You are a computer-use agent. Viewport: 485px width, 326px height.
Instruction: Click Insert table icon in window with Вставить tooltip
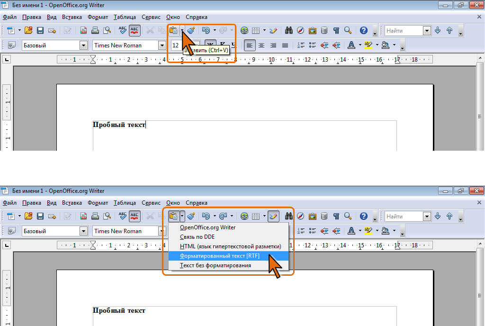point(256,30)
